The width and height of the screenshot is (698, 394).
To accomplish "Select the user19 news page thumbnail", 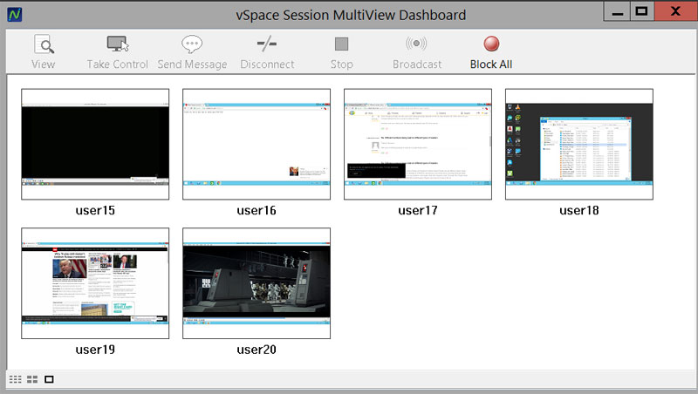I will [95, 283].
